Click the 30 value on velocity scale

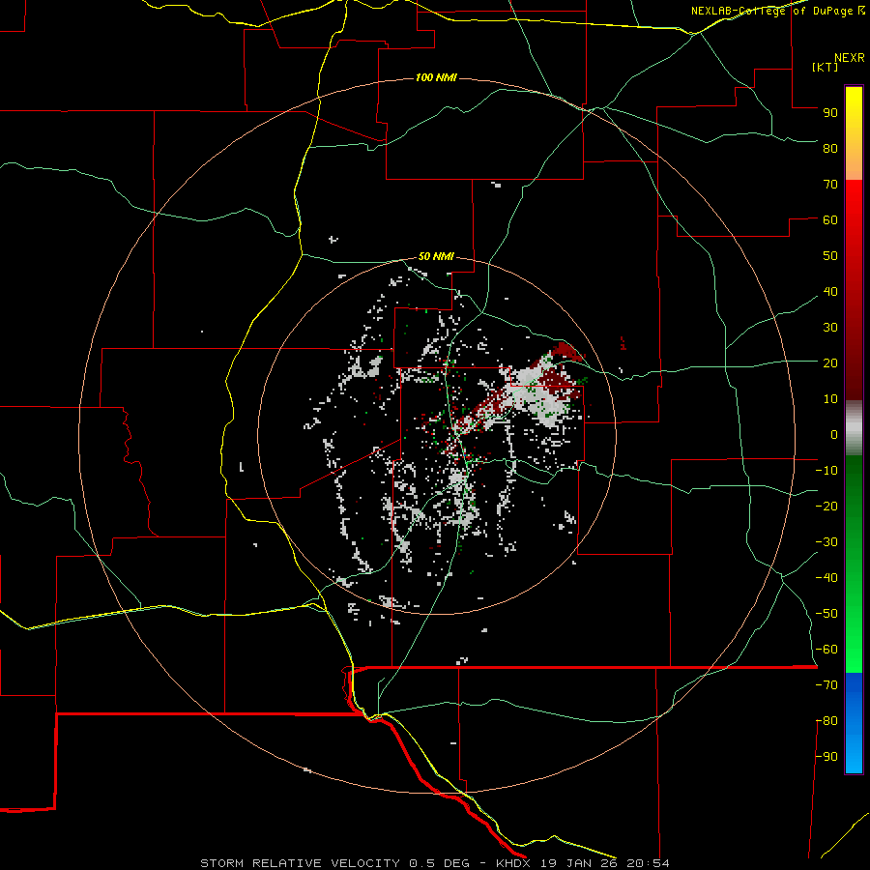[830, 328]
